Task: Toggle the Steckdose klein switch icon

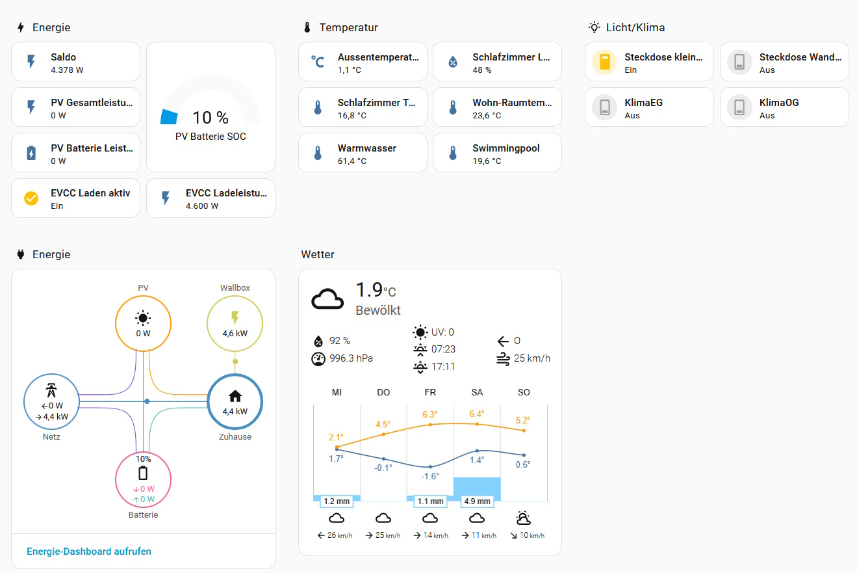Action: click(x=604, y=62)
